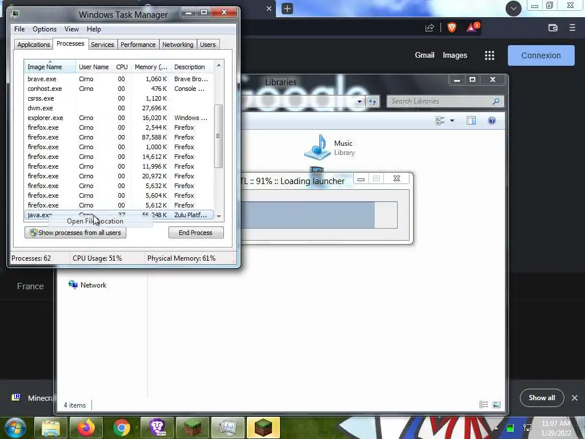Sort processes by Description column
Image resolution: width=585 pixels, height=439 pixels.
pyautogui.click(x=192, y=67)
